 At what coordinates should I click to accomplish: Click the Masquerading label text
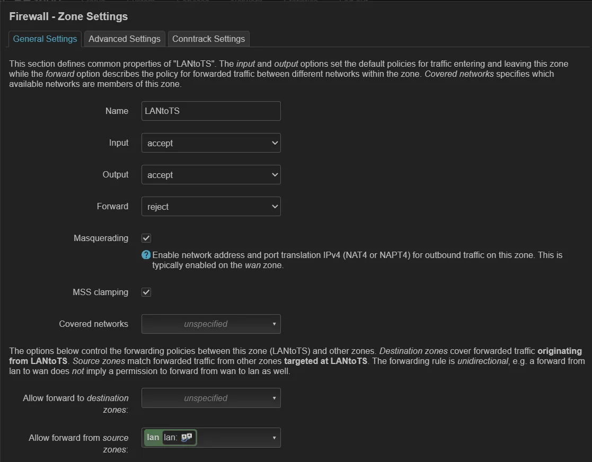coord(101,238)
